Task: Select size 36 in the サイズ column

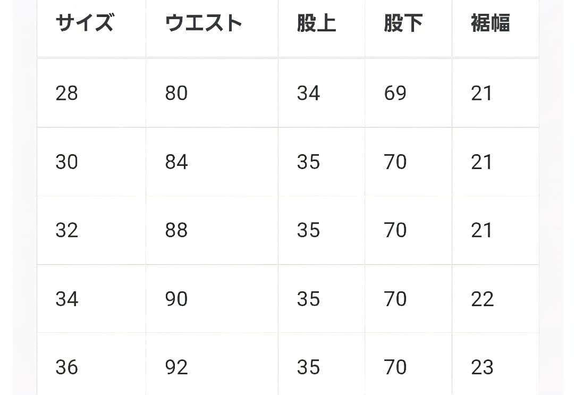Action: click(66, 367)
